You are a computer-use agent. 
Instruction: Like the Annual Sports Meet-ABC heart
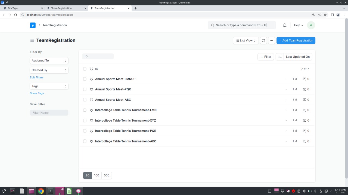[91, 100]
